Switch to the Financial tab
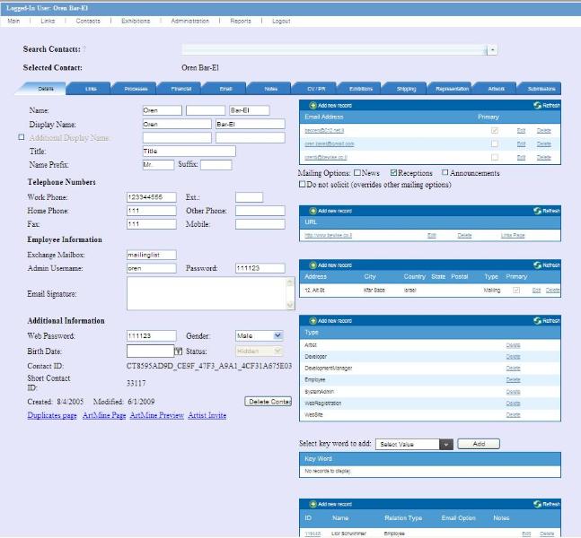 point(180,89)
